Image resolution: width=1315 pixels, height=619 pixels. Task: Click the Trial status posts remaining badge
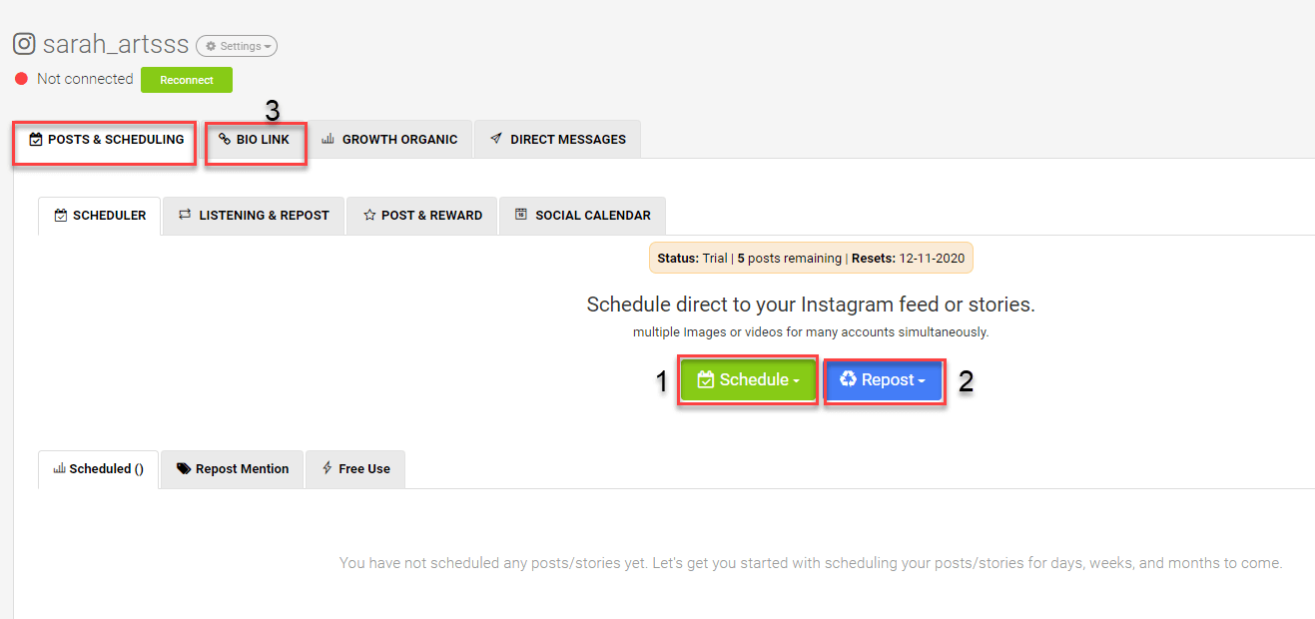tap(811, 258)
